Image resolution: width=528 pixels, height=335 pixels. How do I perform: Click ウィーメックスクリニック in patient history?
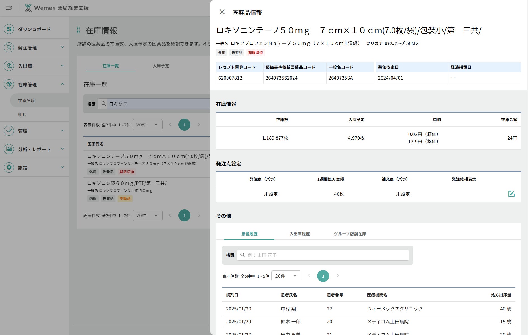(395, 309)
